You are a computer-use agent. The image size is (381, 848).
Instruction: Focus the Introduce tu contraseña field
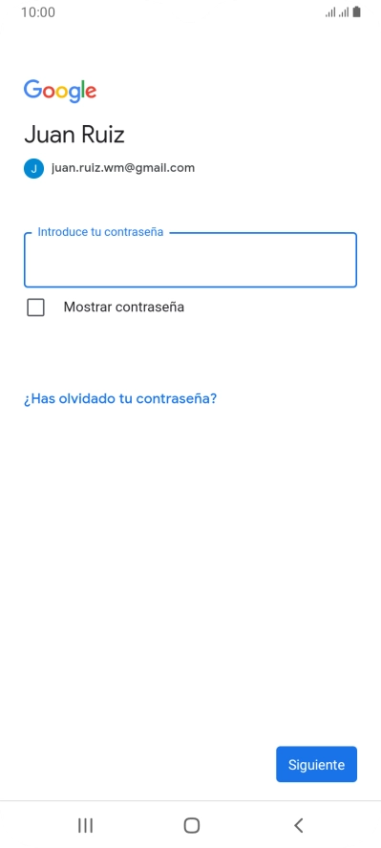pos(190,260)
